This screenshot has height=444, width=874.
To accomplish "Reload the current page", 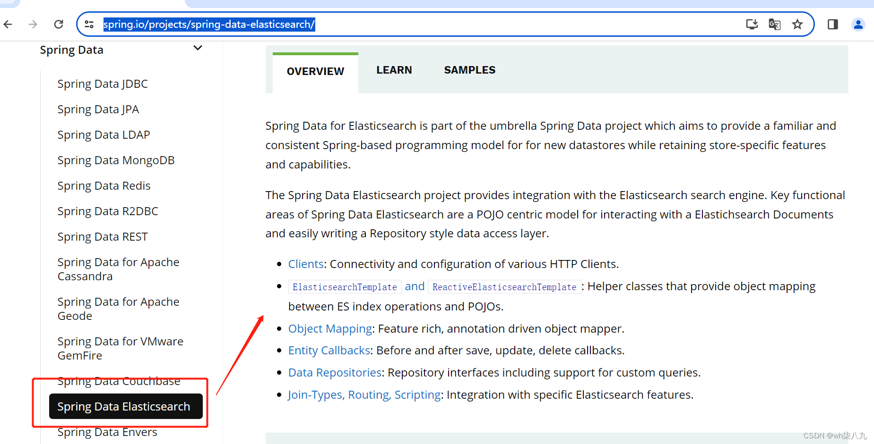I will pyautogui.click(x=59, y=24).
